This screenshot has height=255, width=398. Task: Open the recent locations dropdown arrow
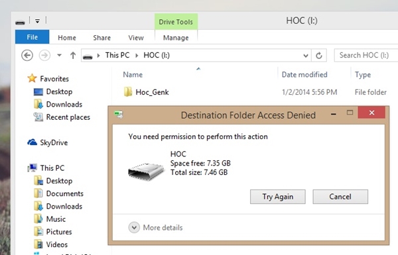pyautogui.click(x=59, y=55)
